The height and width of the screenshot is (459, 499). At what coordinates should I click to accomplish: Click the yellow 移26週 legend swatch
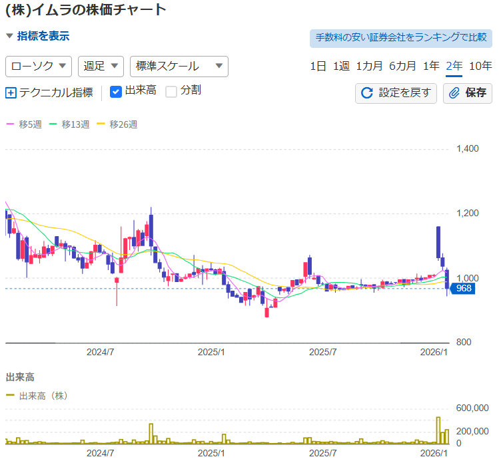[101, 124]
